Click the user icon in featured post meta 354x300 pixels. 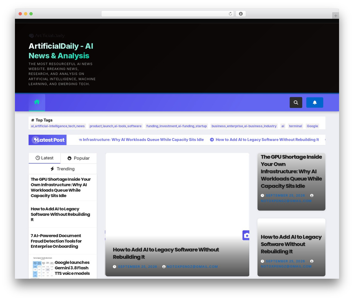164,267
